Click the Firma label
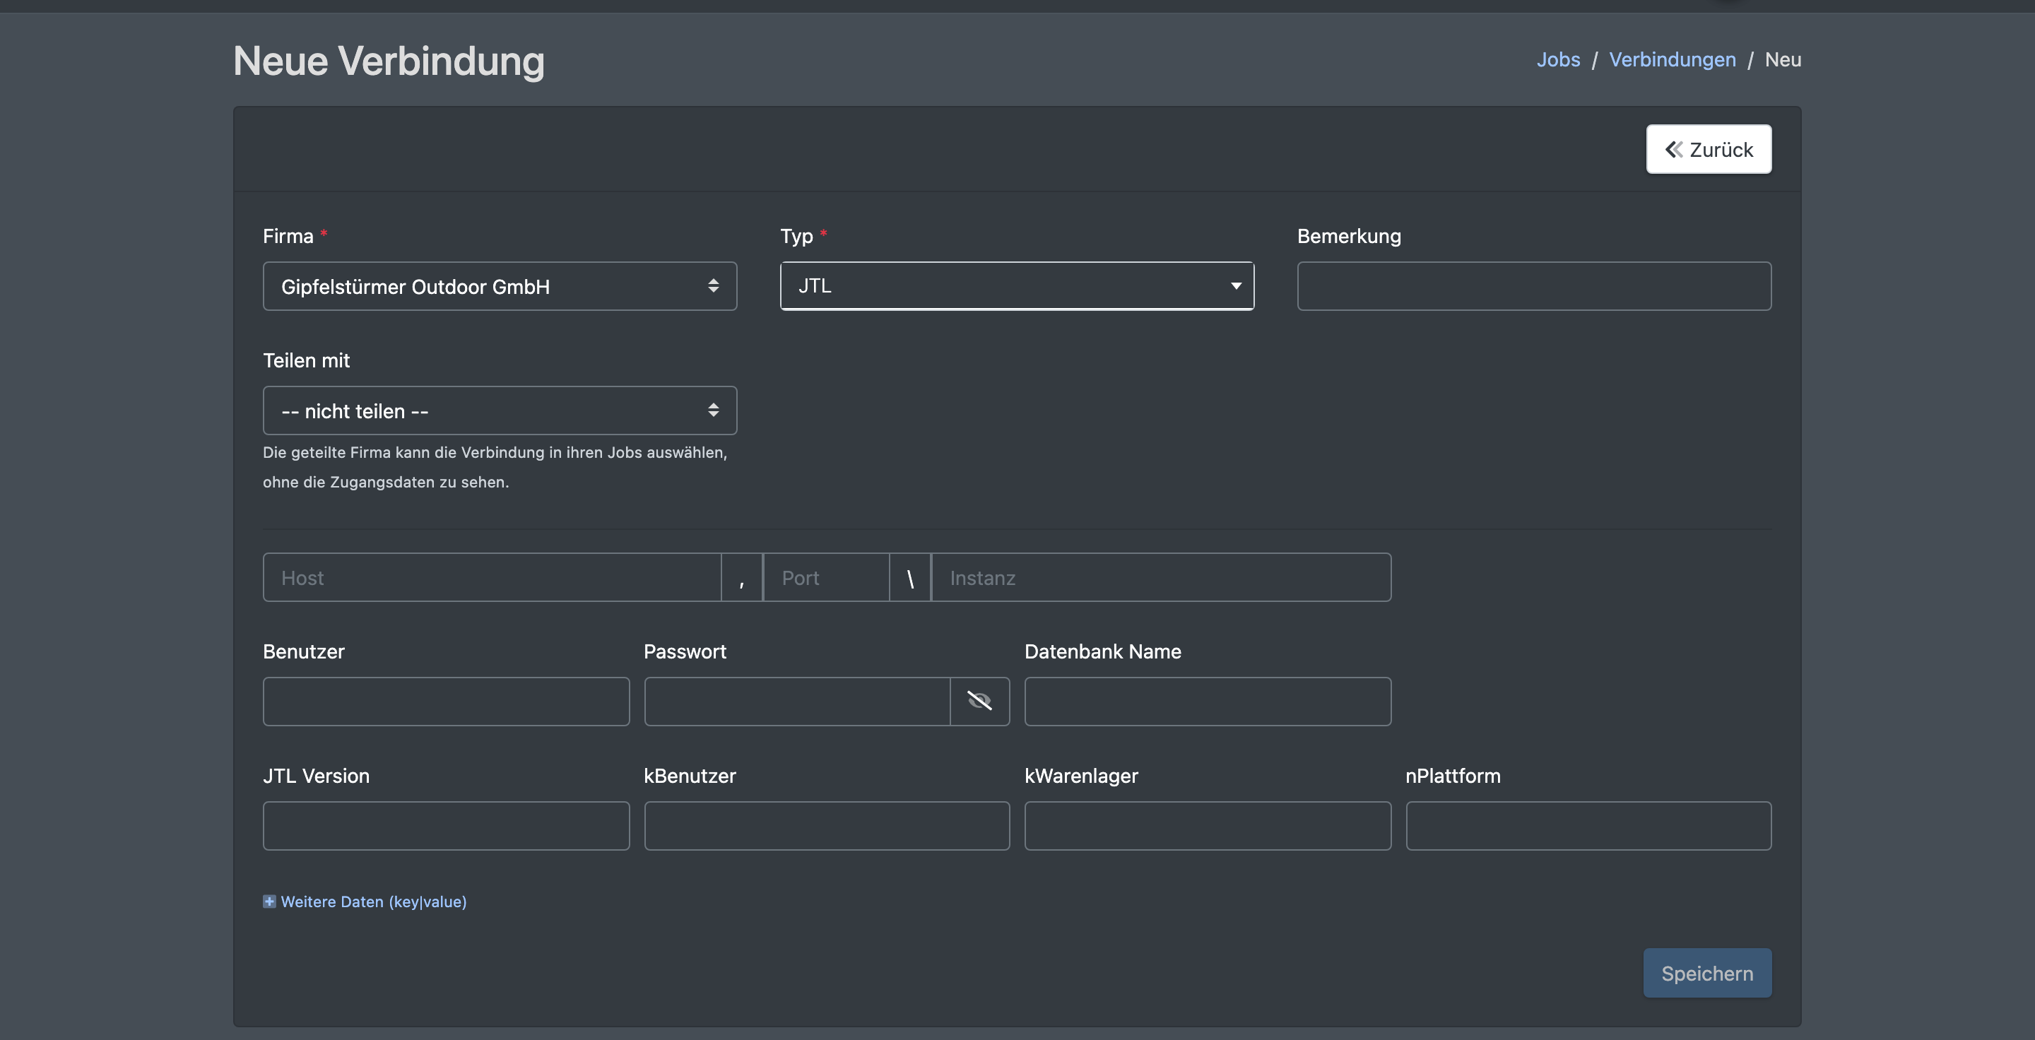 (x=288, y=236)
